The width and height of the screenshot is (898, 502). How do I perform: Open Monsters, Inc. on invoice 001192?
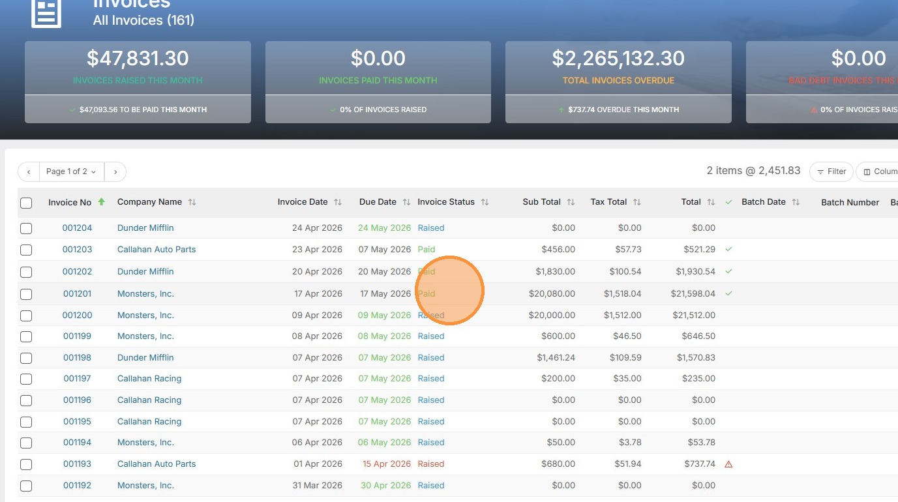click(x=145, y=485)
